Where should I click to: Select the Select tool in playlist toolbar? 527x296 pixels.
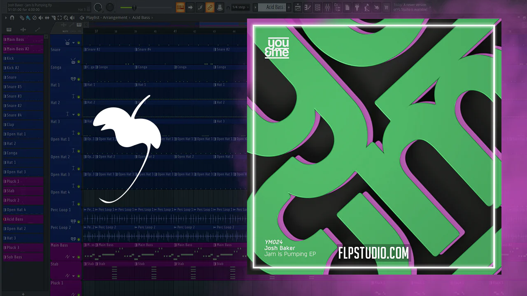[x=60, y=18]
